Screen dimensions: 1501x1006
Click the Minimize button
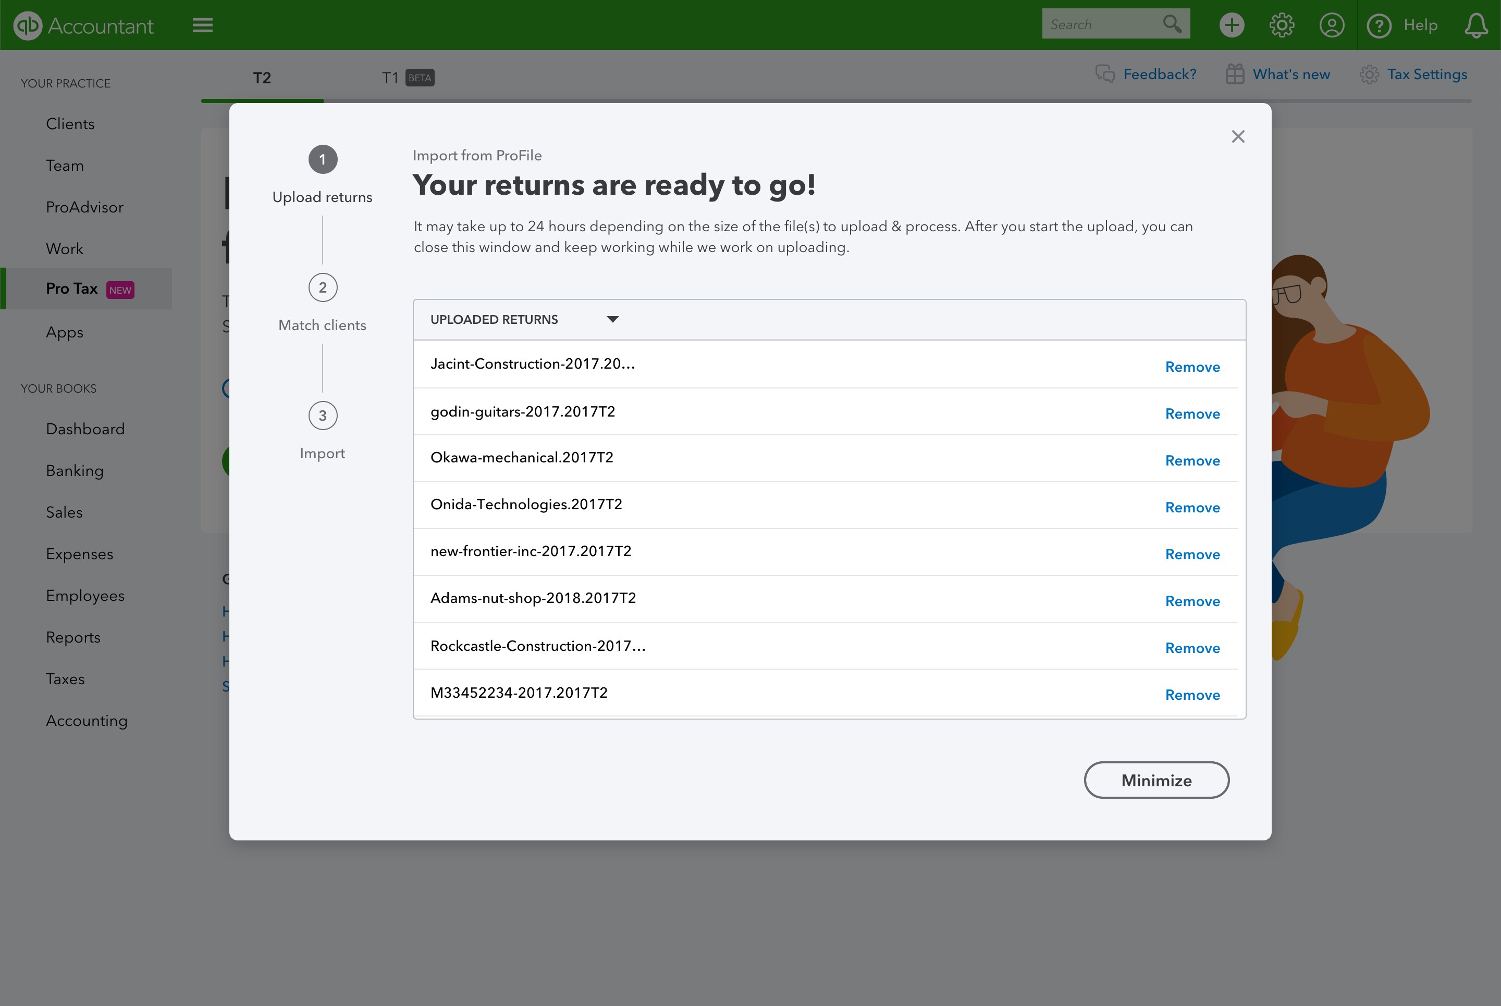(x=1156, y=780)
